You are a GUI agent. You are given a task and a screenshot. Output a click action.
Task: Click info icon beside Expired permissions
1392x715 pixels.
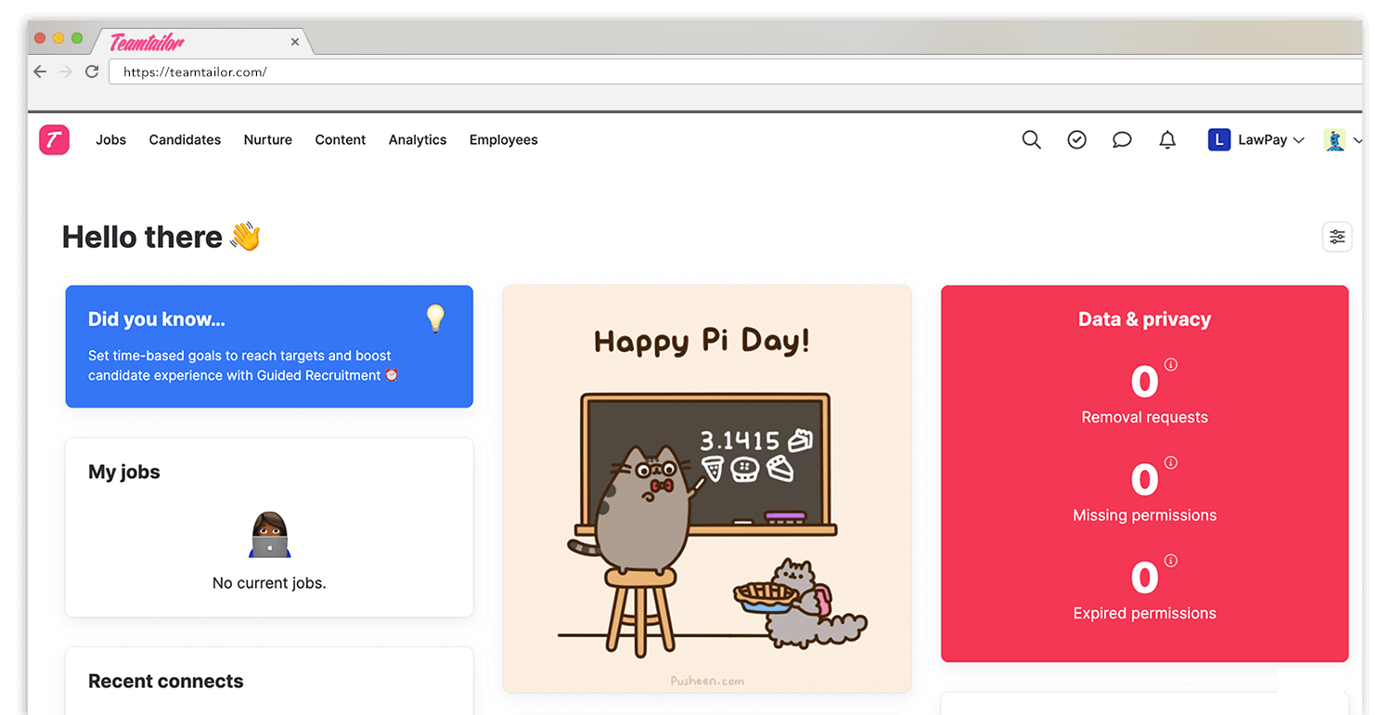pos(1170,561)
